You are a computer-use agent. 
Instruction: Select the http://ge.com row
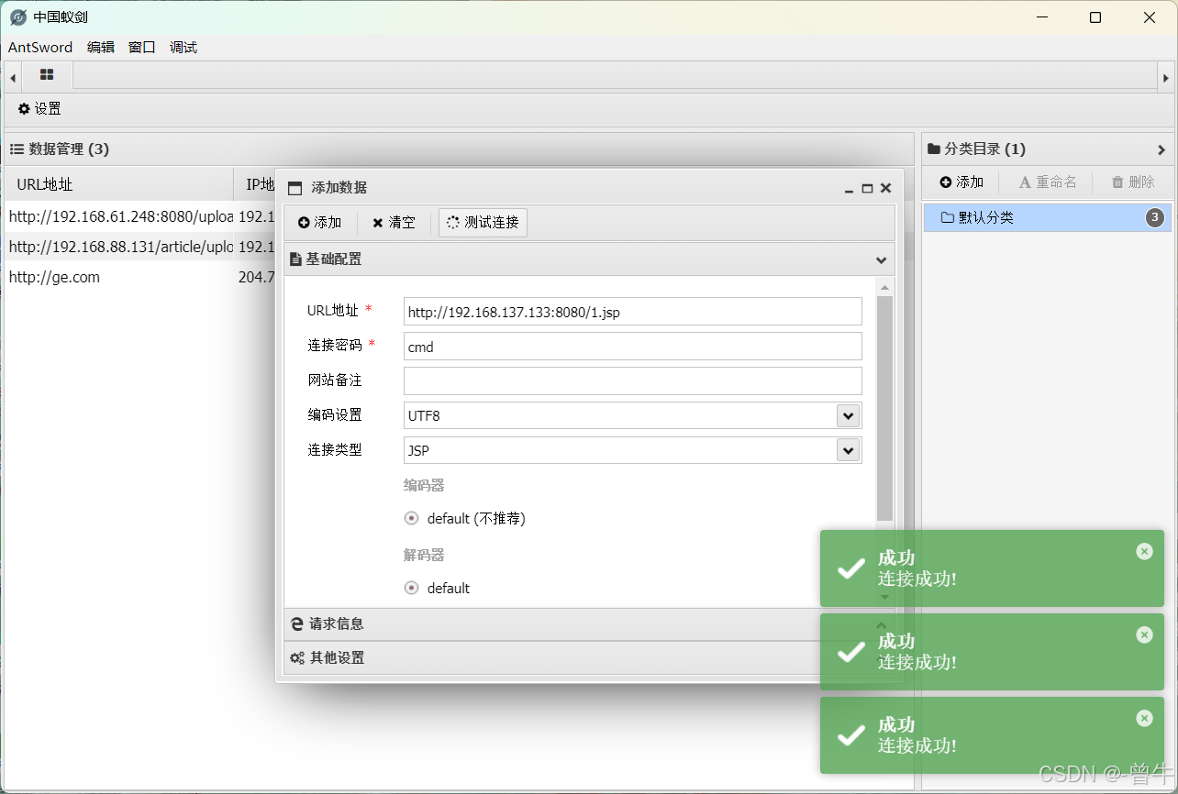coord(139,277)
